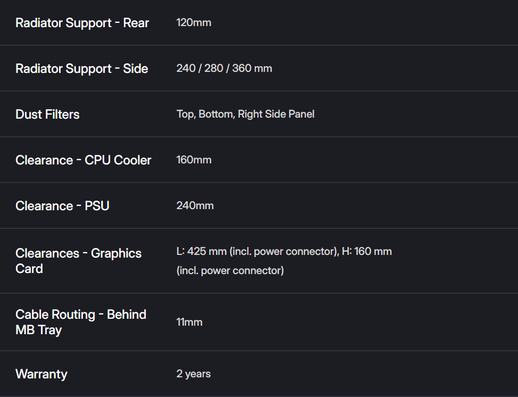Select the 160mm CPU cooler clearance value
This screenshot has height=397, width=518.
coord(194,160)
